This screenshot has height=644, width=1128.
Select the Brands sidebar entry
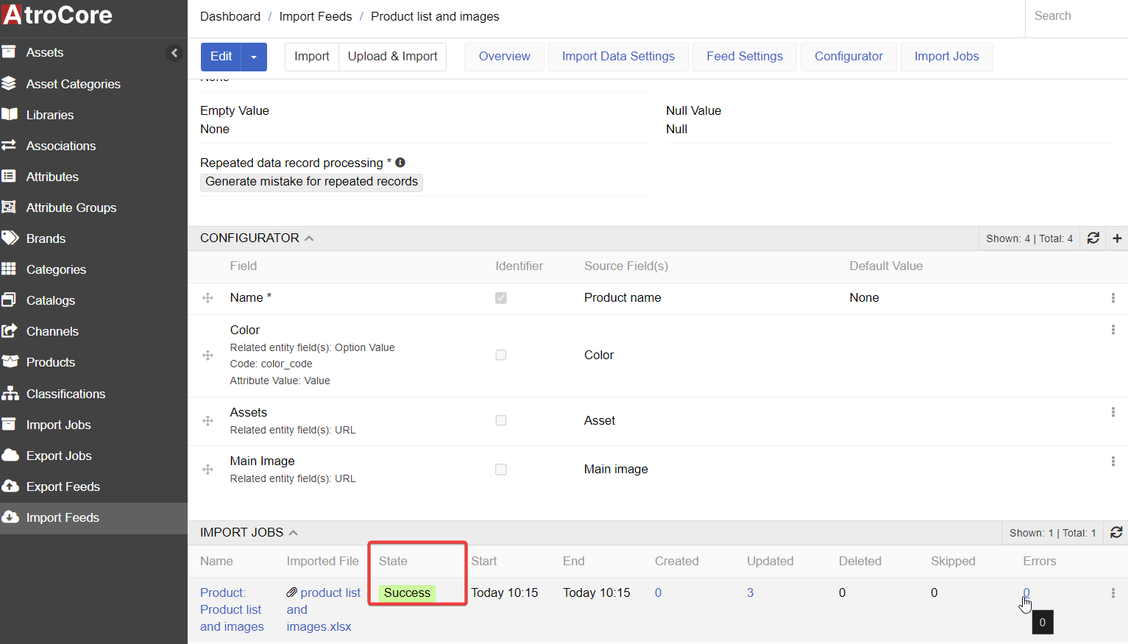click(49, 238)
